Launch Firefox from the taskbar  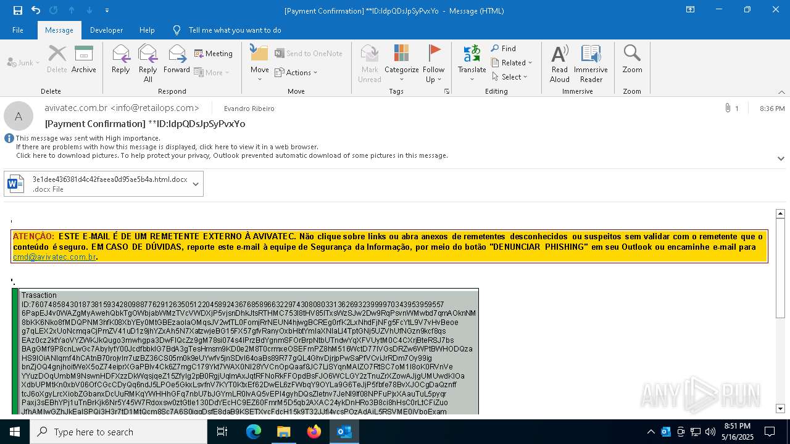point(314,432)
